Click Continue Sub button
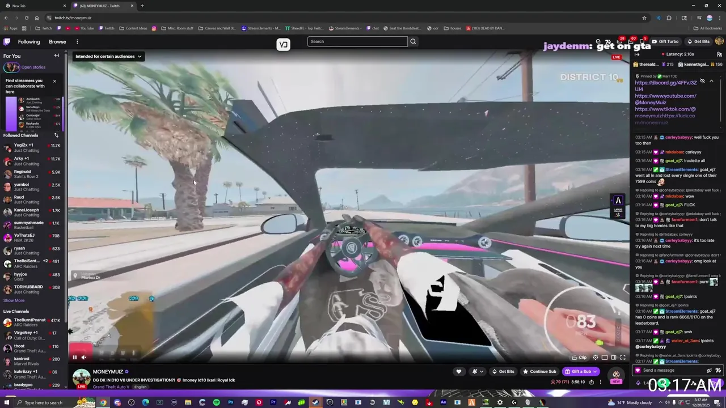The width and height of the screenshot is (726, 408). [539, 372]
